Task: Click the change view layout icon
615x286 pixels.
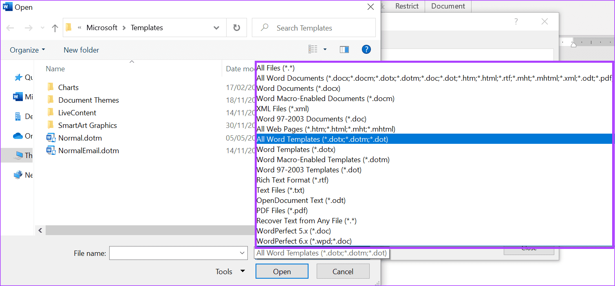Action: coord(313,50)
